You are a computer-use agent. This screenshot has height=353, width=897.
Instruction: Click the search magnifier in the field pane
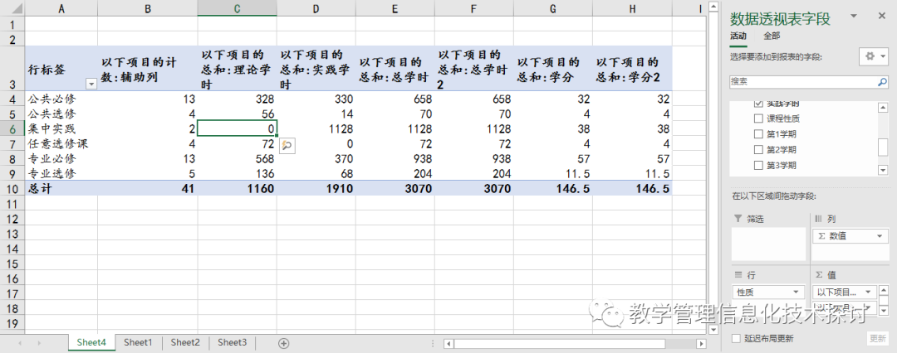882,82
